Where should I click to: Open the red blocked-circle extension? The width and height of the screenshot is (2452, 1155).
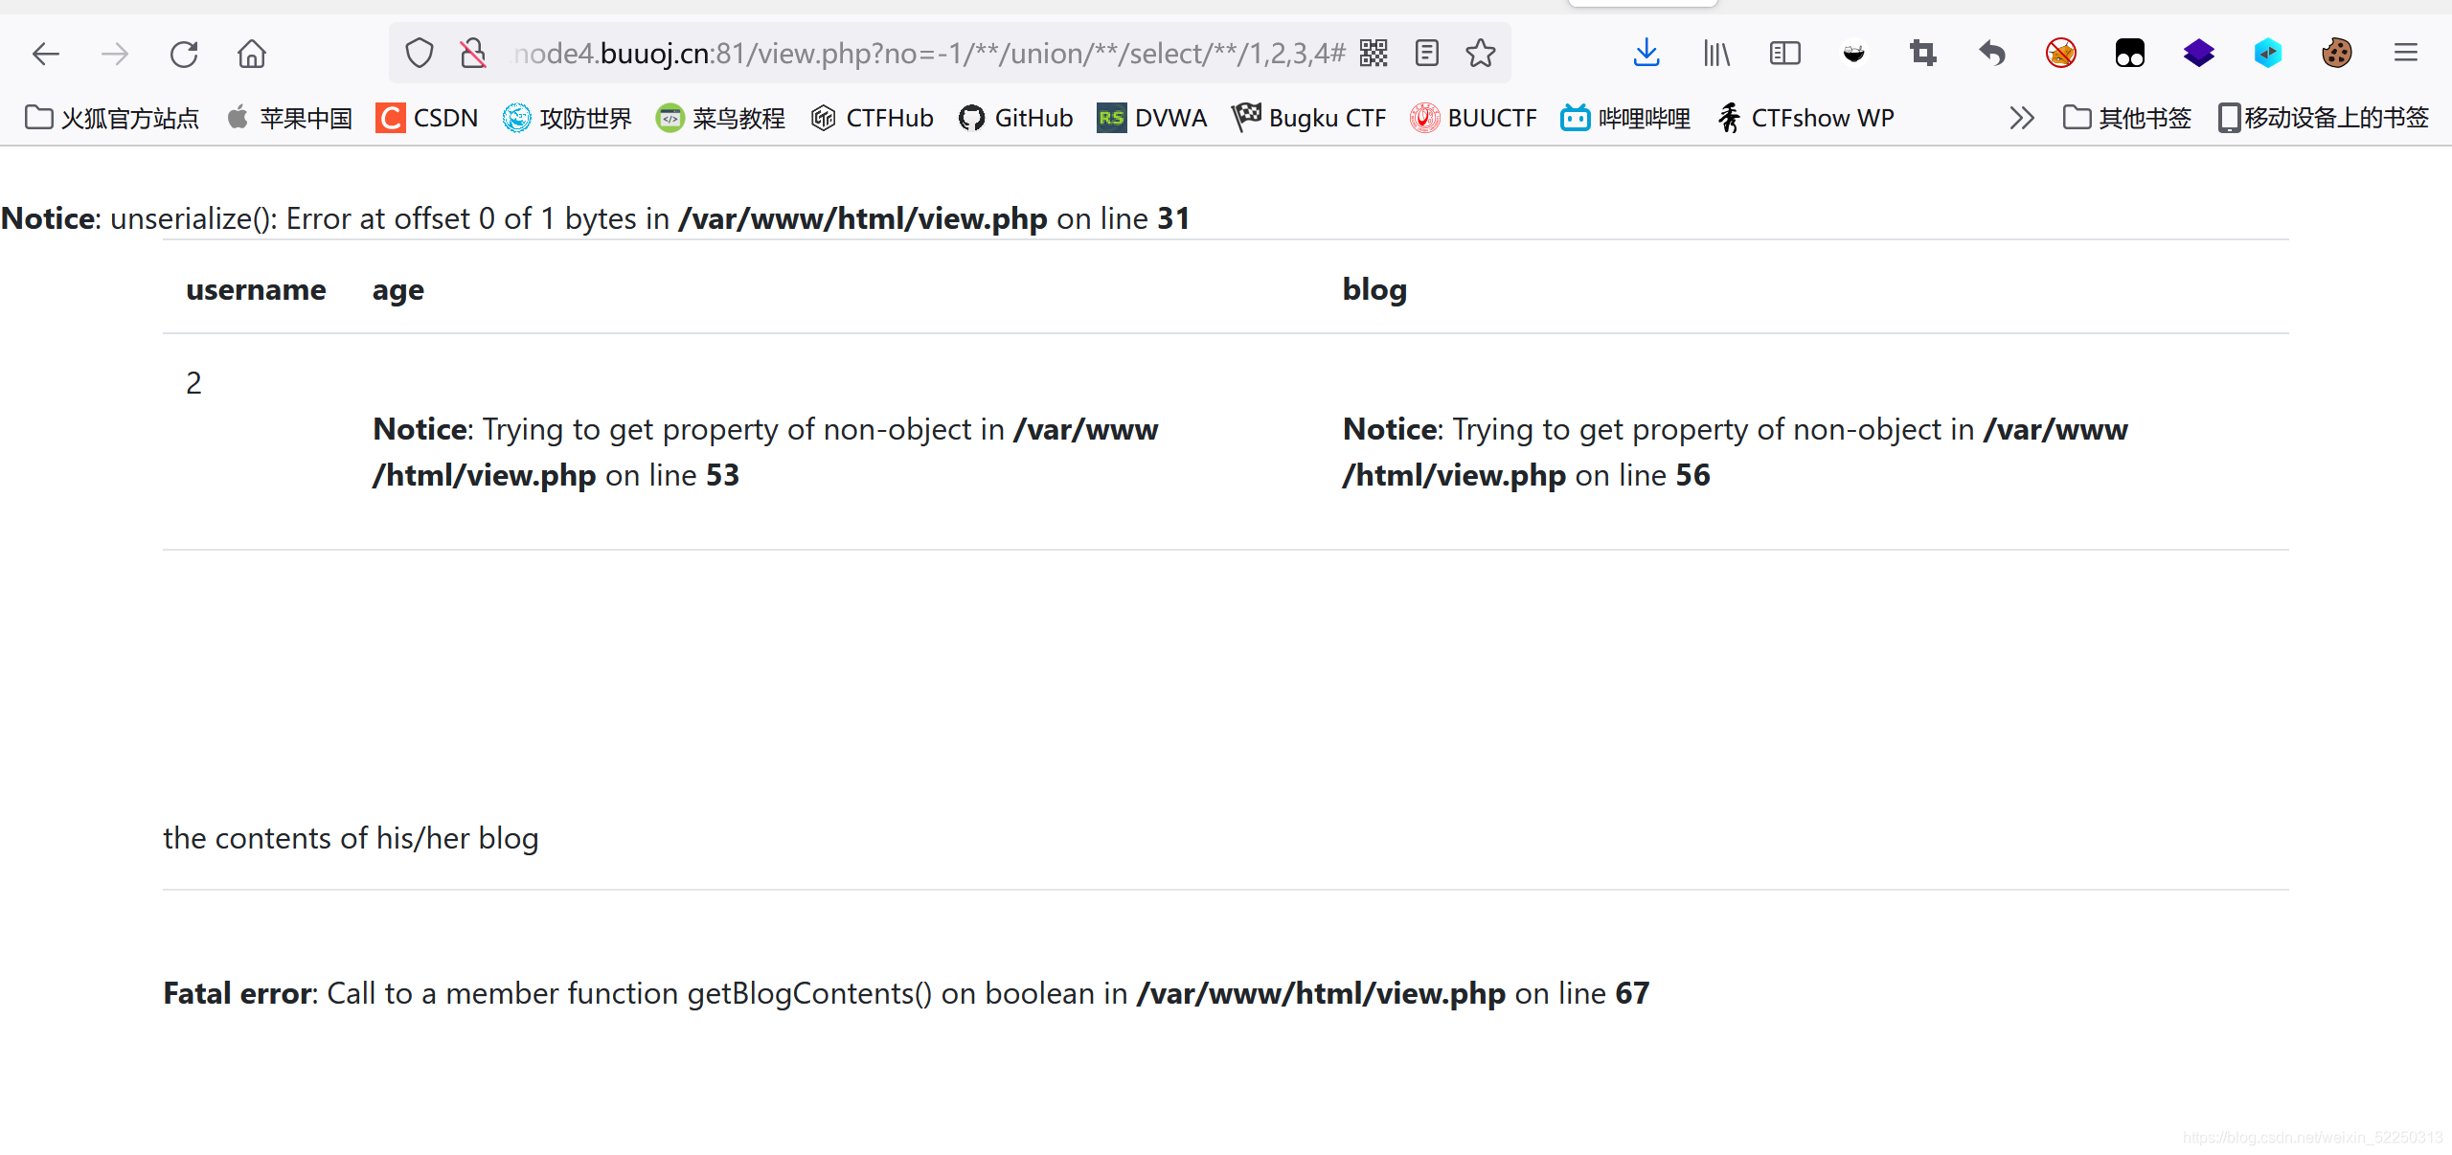[2061, 54]
